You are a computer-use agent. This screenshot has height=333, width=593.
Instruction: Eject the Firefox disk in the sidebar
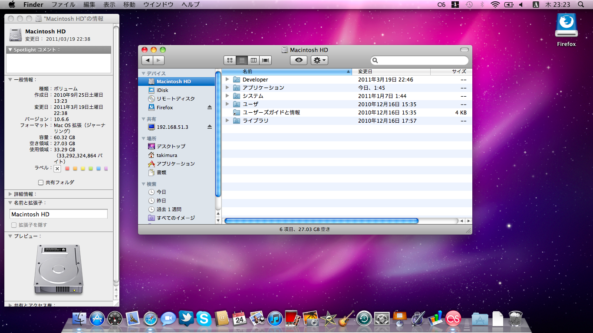point(209,108)
